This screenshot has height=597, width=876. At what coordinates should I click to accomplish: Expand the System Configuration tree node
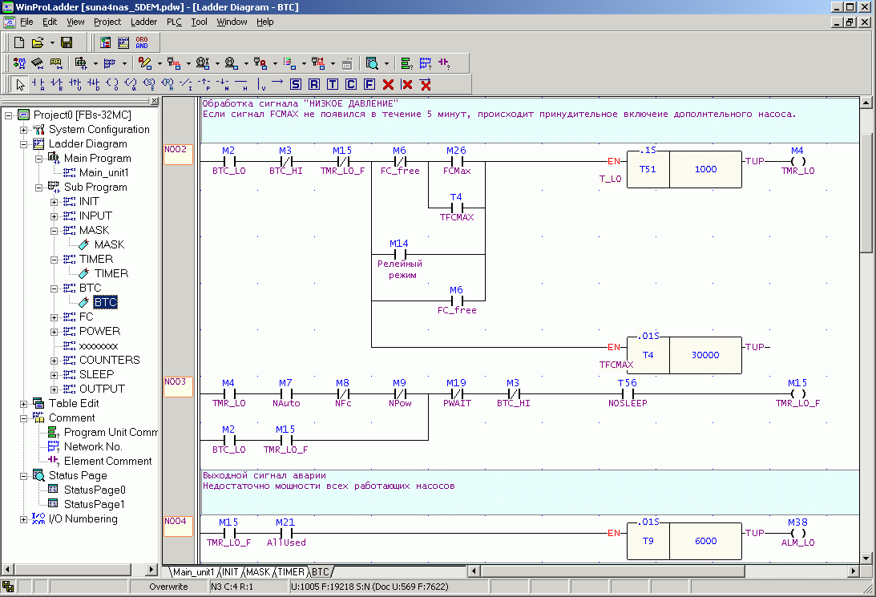[23, 130]
